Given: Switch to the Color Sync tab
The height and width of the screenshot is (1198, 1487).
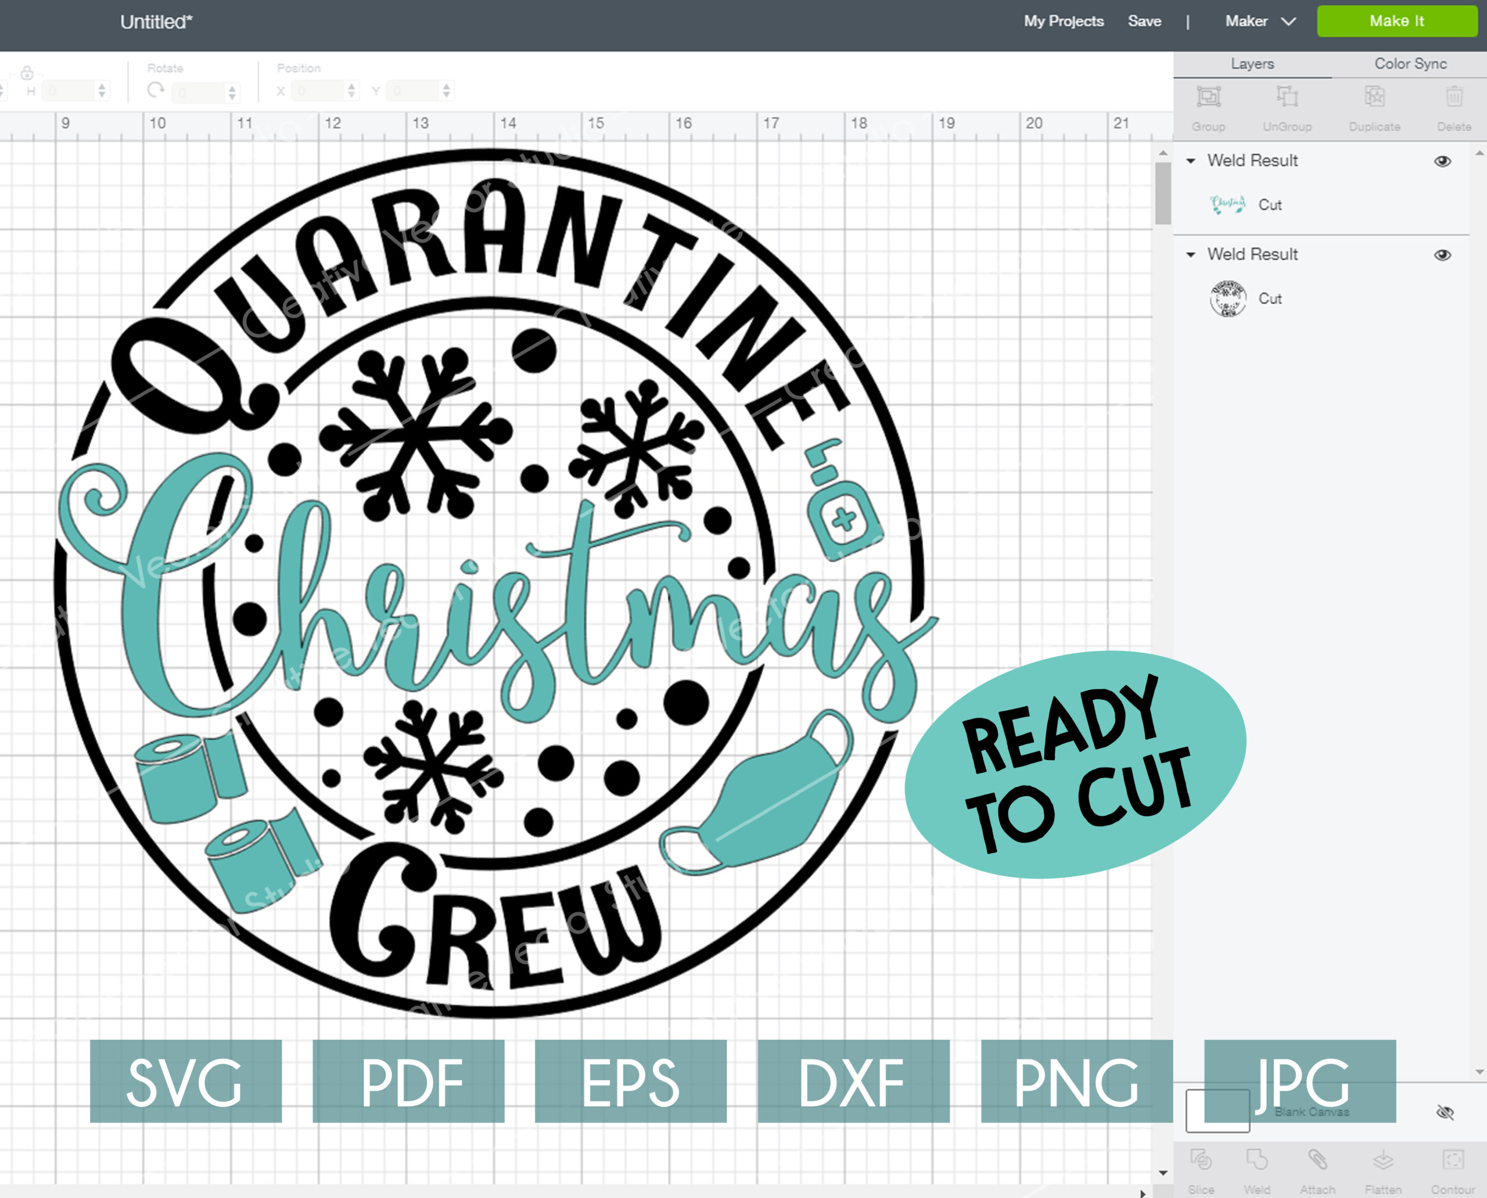Looking at the screenshot, I should (1410, 63).
